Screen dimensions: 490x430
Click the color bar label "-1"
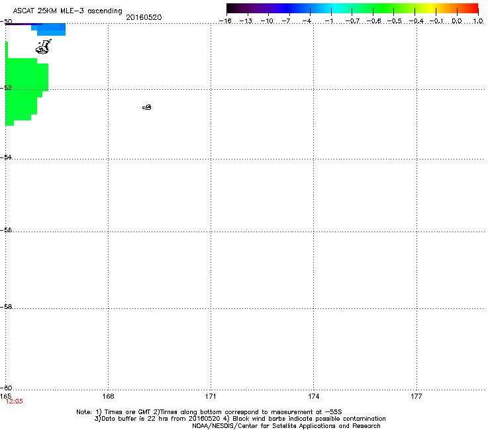328,21
